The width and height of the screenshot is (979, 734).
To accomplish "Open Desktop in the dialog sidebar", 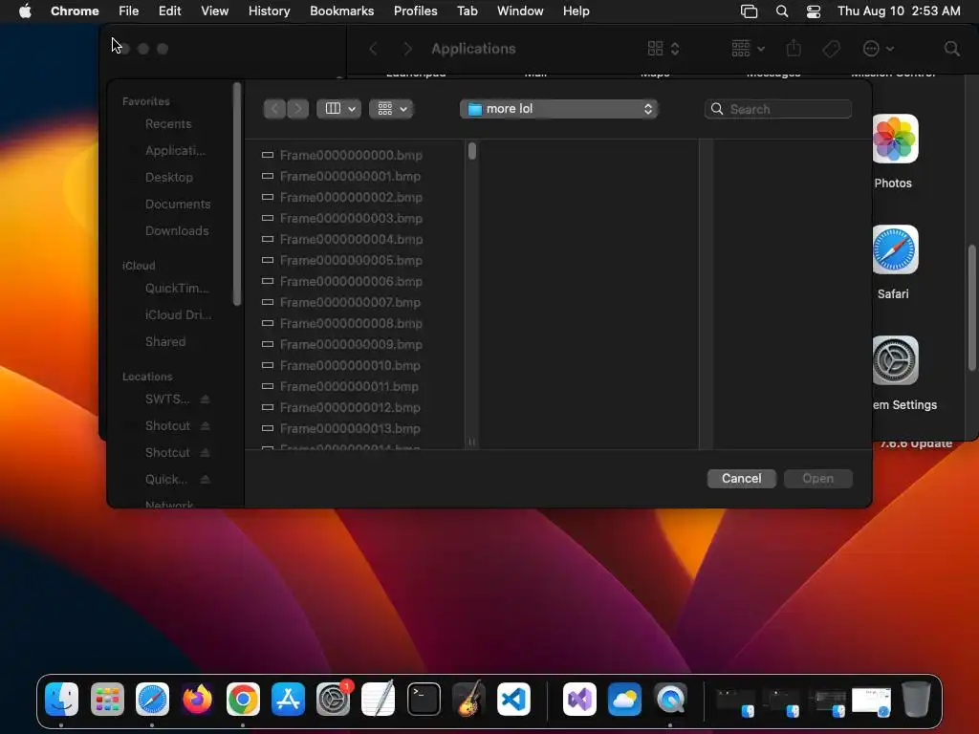I will (168, 177).
